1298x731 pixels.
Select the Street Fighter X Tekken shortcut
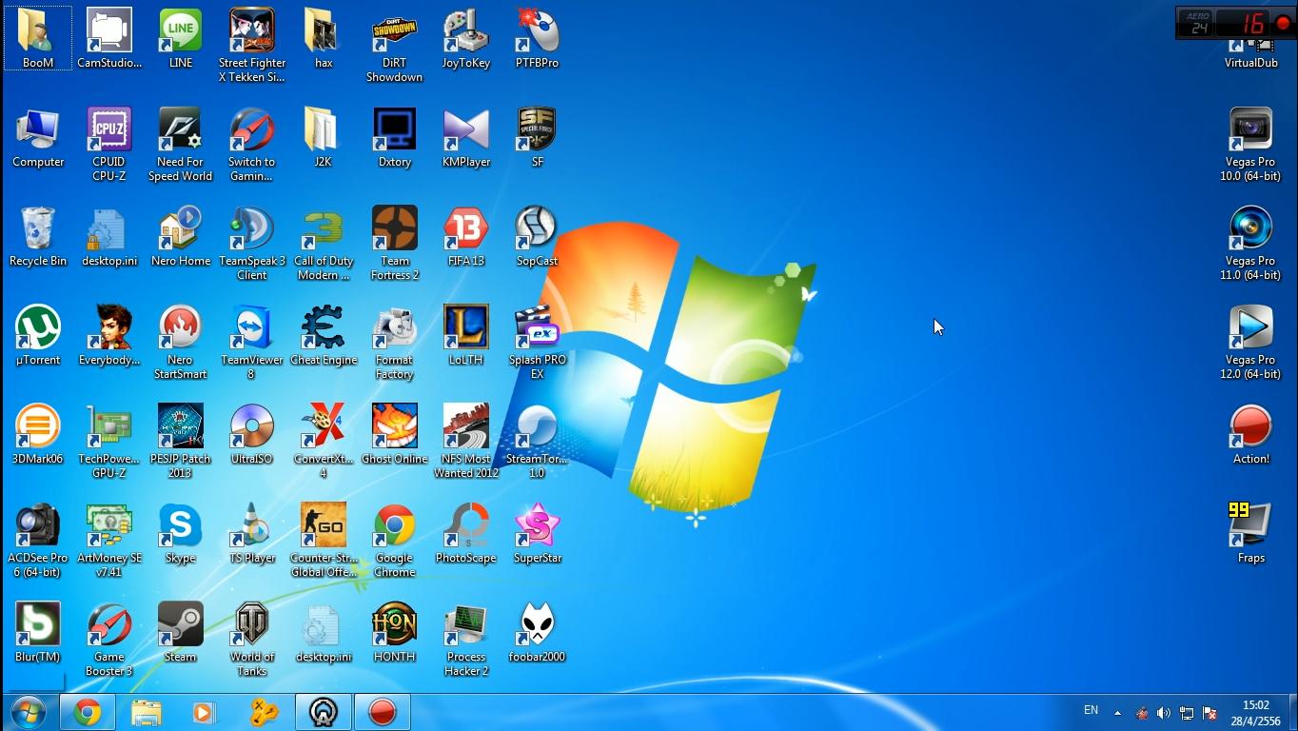pyautogui.click(x=252, y=45)
